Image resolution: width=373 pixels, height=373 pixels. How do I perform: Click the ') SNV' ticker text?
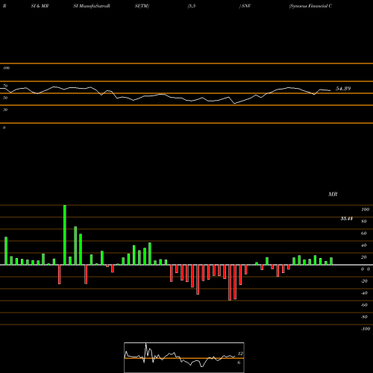(245, 6)
